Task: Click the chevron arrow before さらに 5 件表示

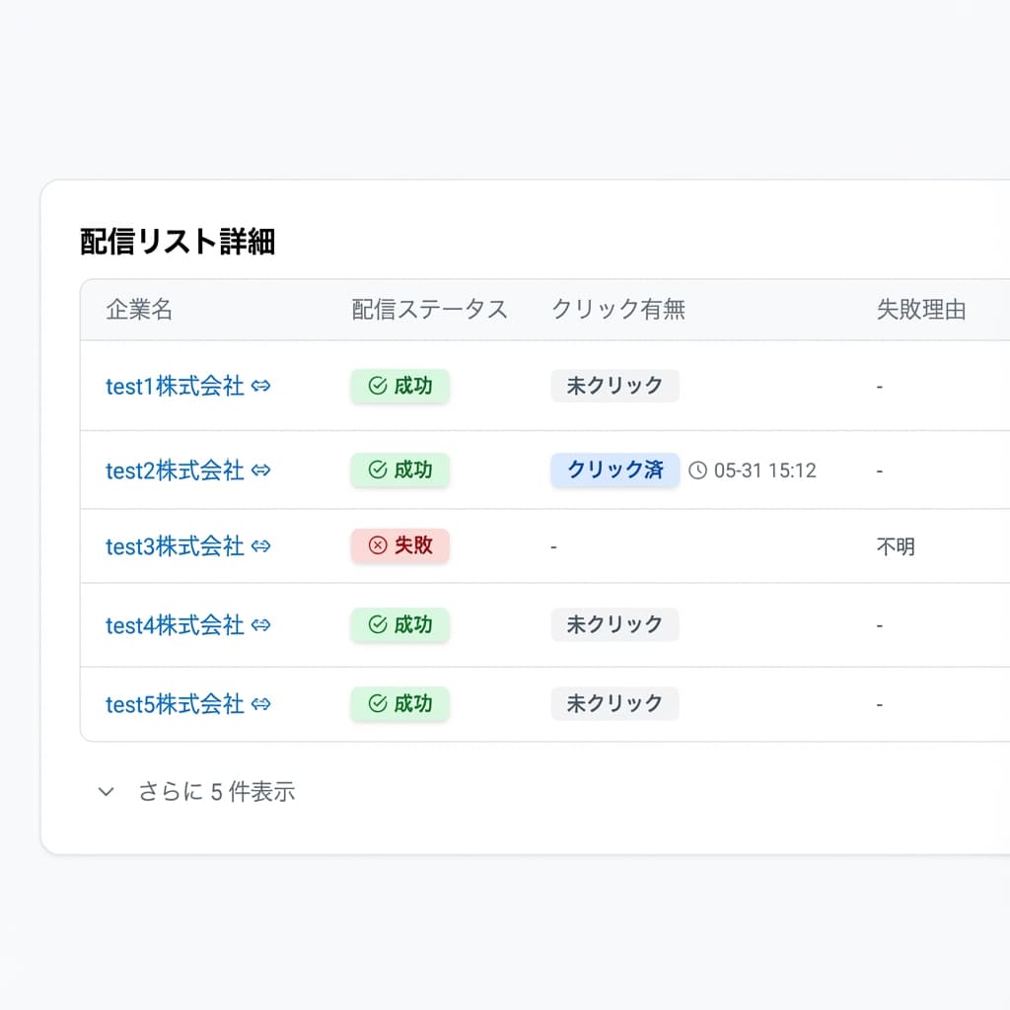Action: tap(106, 791)
